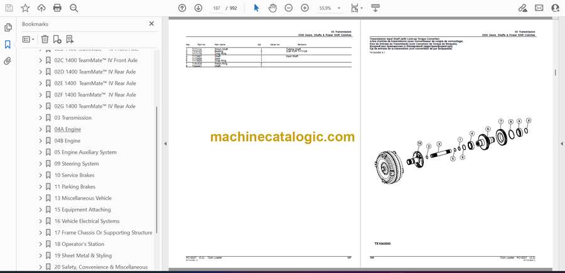
Task: Open the 55.9% zoom level dropdown
Action: (329, 8)
